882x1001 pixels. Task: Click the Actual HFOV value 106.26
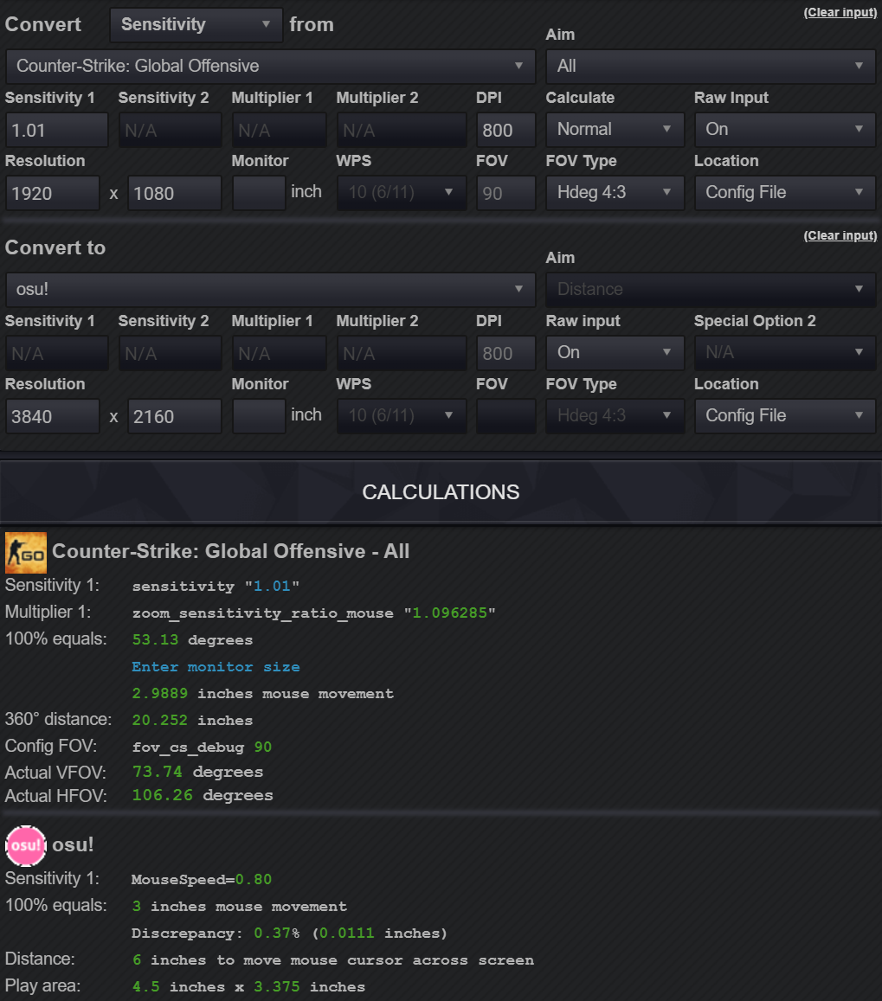tap(162, 795)
